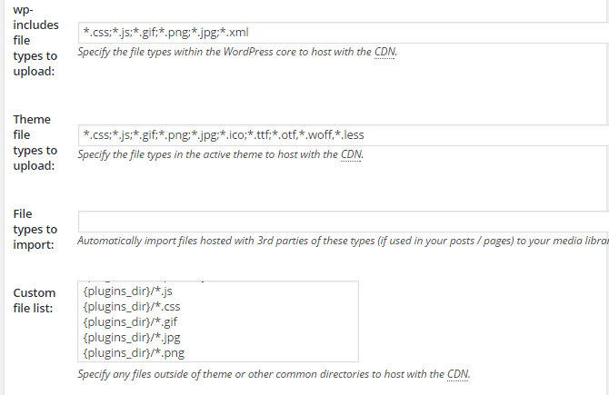Click the 'Theme file types to upload' label
The height and width of the screenshot is (395, 609).
pyautogui.click(x=35, y=143)
